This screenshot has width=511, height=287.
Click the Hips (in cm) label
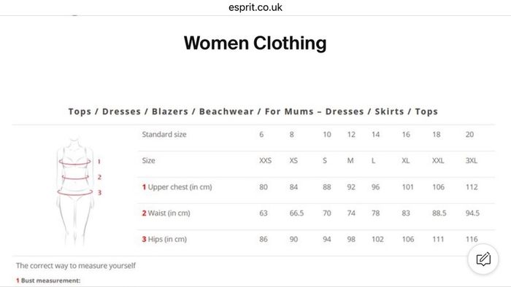point(164,239)
